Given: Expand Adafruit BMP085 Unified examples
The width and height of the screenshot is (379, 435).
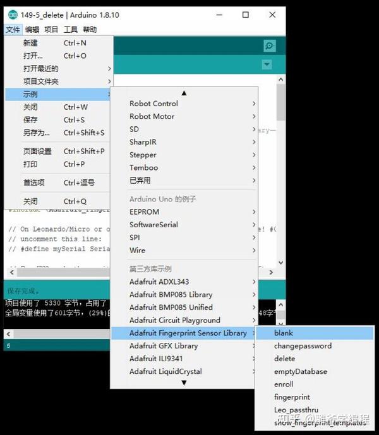Looking at the screenshot, I should point(184,307).
